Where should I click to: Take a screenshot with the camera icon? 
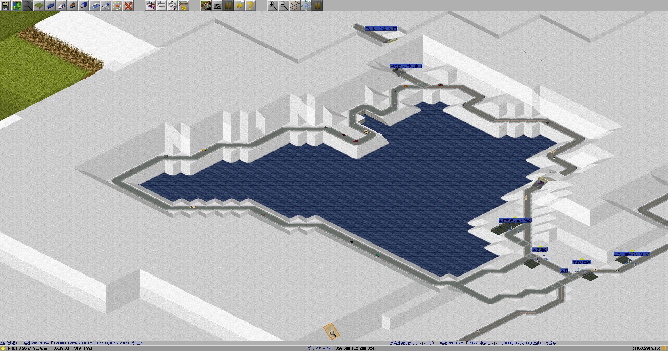click(x=217, y=6)
